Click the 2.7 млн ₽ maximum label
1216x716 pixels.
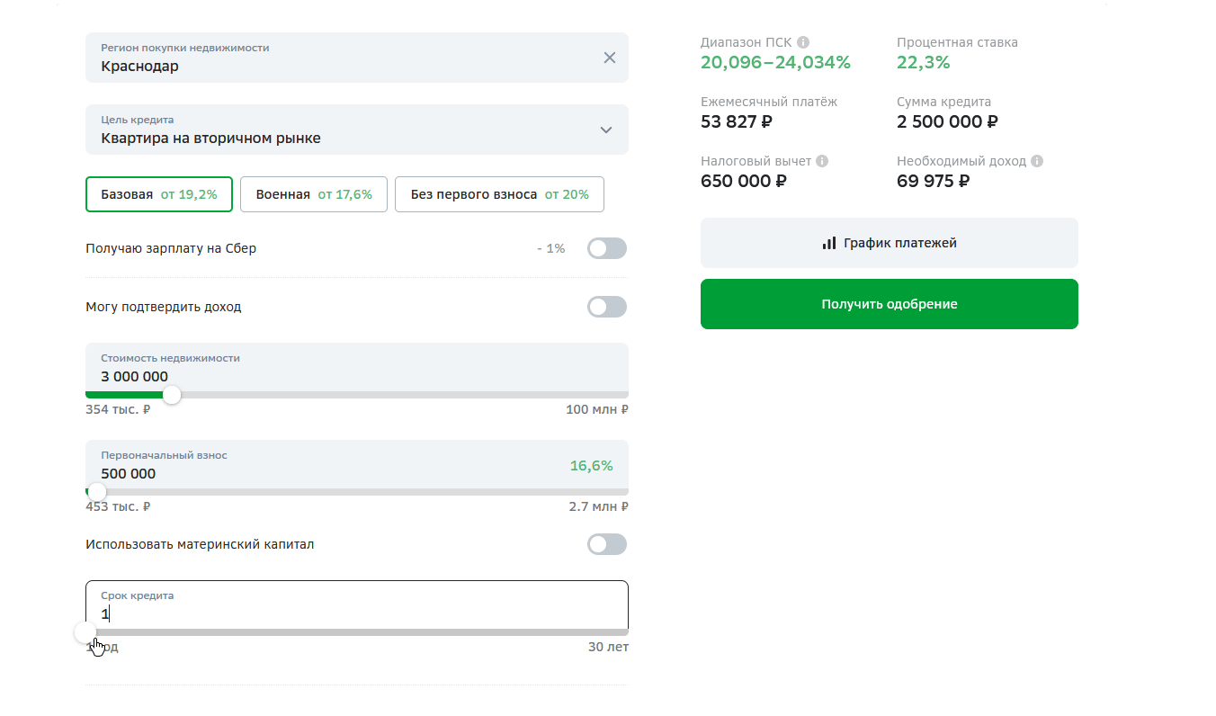coord(599,506)
